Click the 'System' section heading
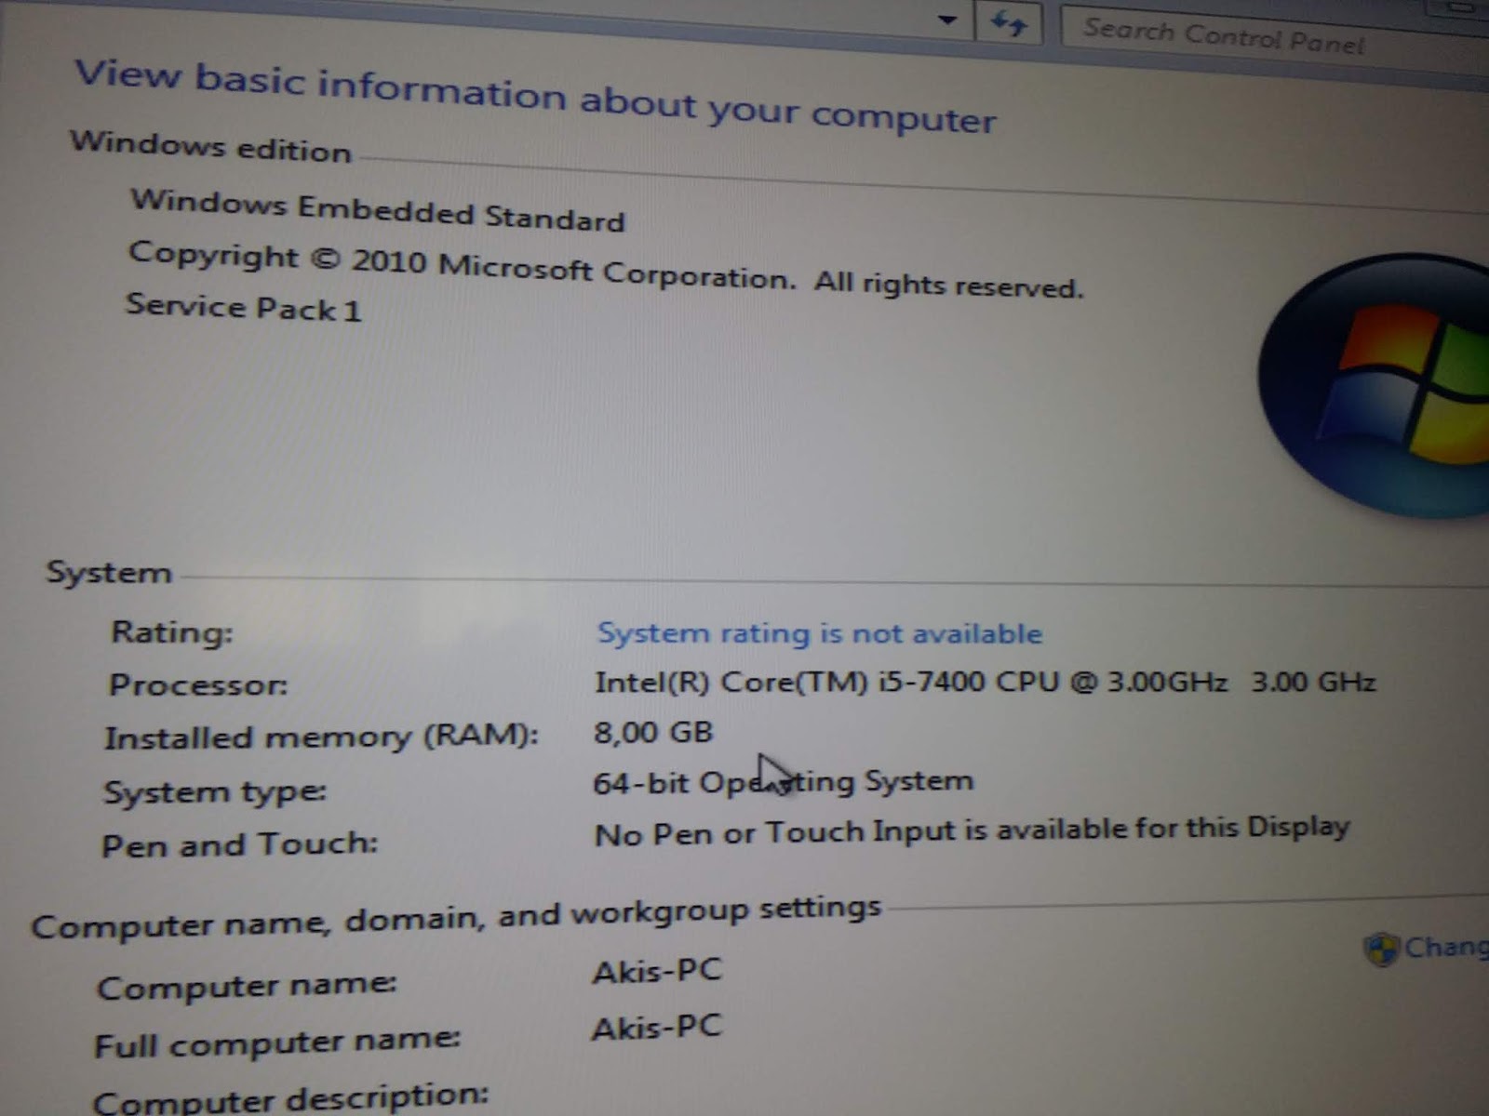This screenshot has height=1116, width=1489. pos(109,572)
